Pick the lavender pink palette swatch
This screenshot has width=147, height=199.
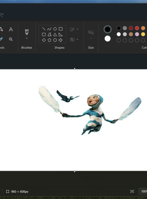pos(137,34)
